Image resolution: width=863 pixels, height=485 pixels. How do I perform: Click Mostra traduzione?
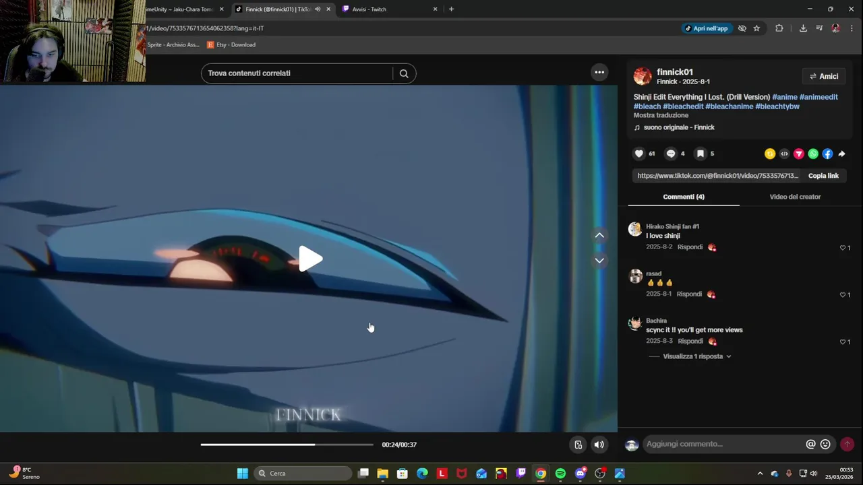click(x=661, y=115)
